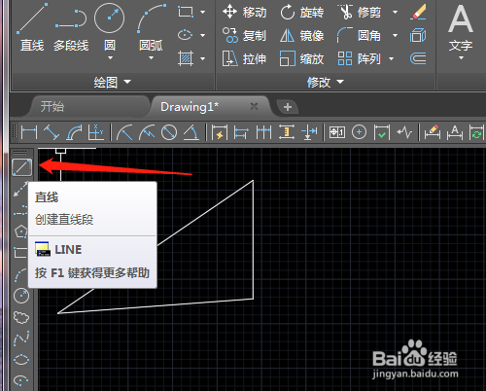
Task: Click the 圆角 (Fillet) button
Action: (x=359, y=35)
